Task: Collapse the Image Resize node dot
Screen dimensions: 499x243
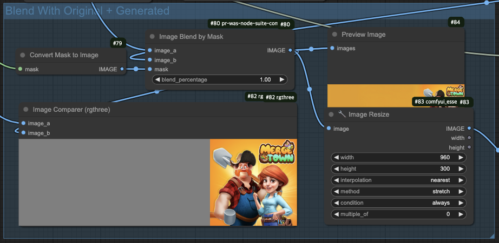Action: tap(331, 114)
